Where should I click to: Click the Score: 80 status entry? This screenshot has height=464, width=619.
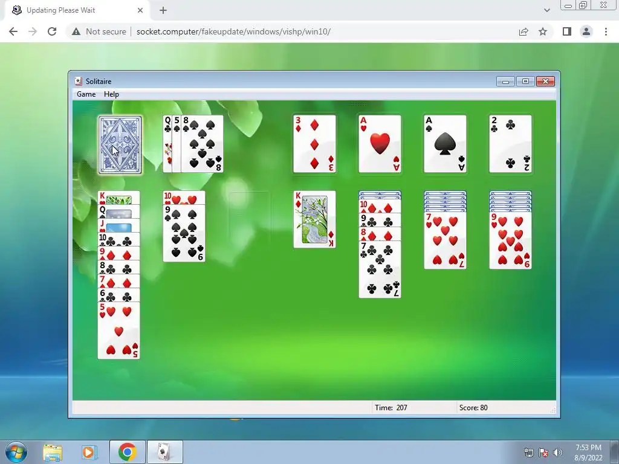click(x=473, y=408)
